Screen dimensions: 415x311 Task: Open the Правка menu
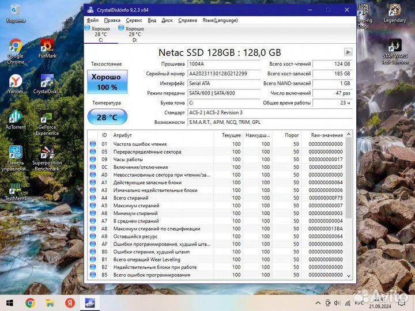coord(112,20)
